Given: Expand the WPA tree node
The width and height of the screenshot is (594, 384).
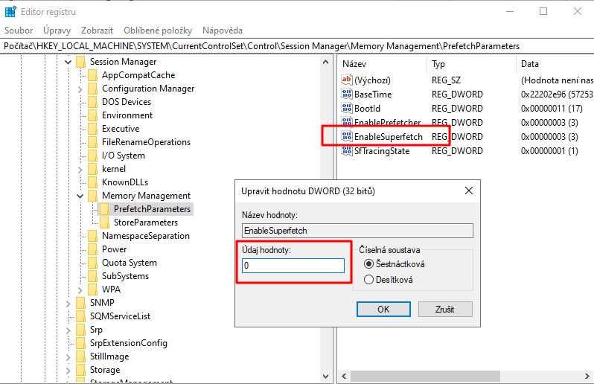Looking at the screenshot, I should [x=80, y=290].
